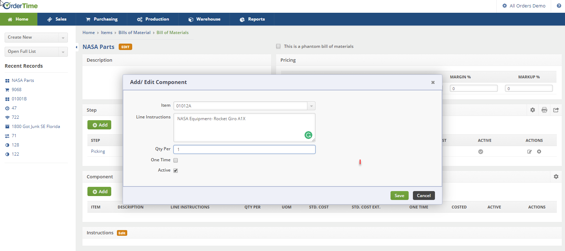
Task: Click the active checkmark for Picking step
Action: [480, 152]
